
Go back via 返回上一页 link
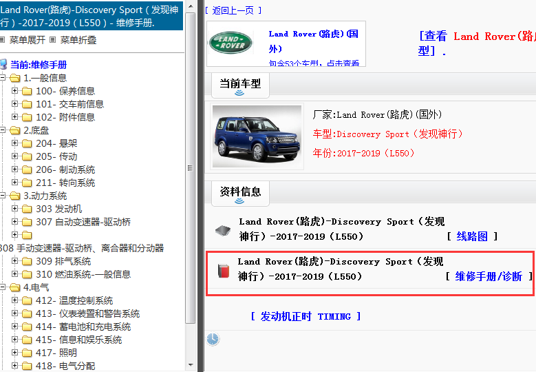point(233,10)
